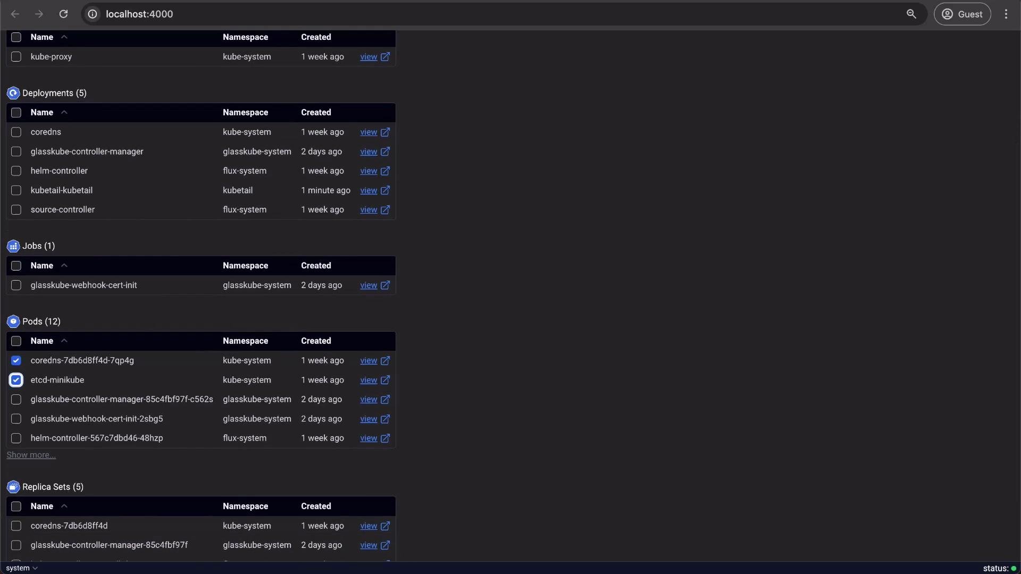1021x574 pixels.
Task: Uncheck the etcd-minikube pod checkbox
Action: point(16,380)
